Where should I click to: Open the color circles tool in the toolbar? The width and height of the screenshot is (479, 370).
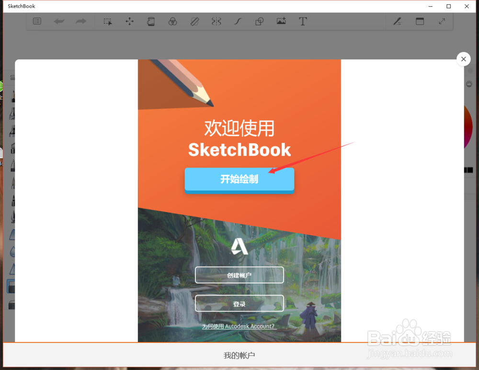pos(172,22)
